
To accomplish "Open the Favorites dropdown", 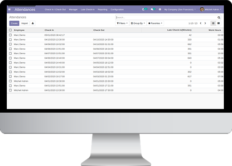I will tap(155, 23).
